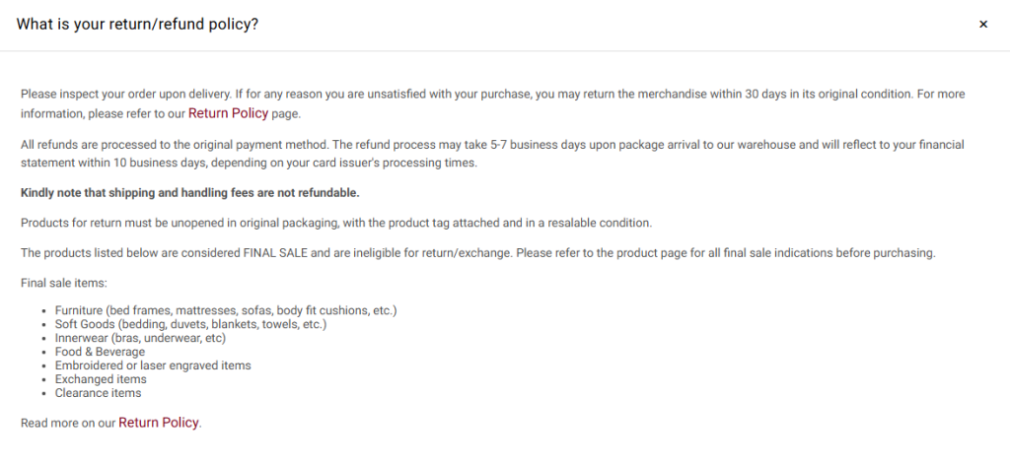The image size is (1010, 464).
Task: Click the FINAL SALE ineligible products paragraph
Action: pyautogui.click(x=477, y=253)
